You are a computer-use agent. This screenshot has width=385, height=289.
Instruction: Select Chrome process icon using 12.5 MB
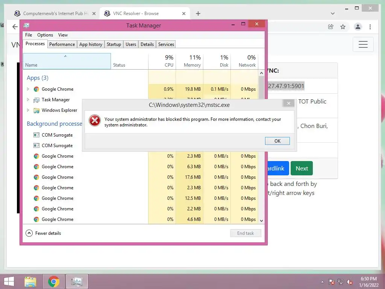click(x=36, y=198)
